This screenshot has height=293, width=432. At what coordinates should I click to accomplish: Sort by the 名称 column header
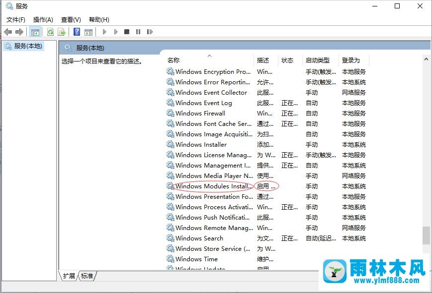[x=210, y=60]
